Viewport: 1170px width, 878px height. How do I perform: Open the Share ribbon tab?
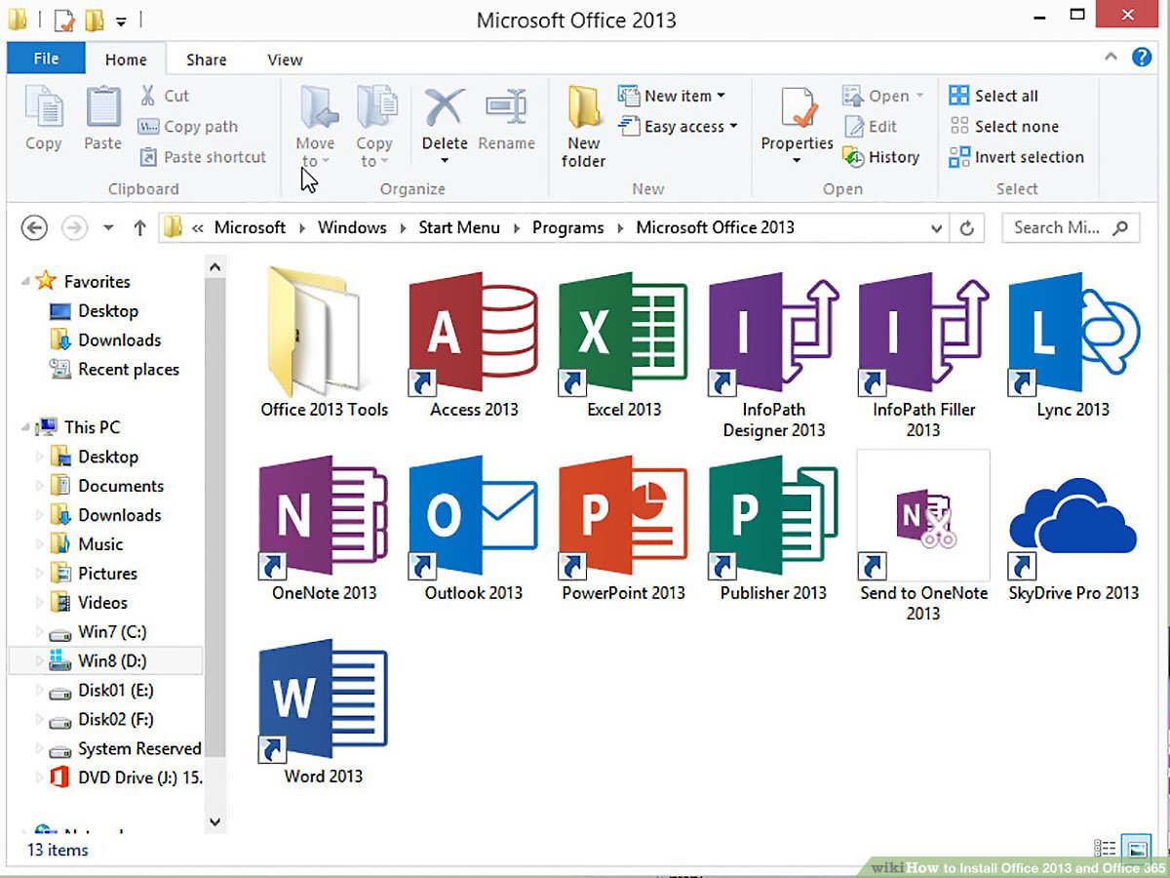click(206, 60)
